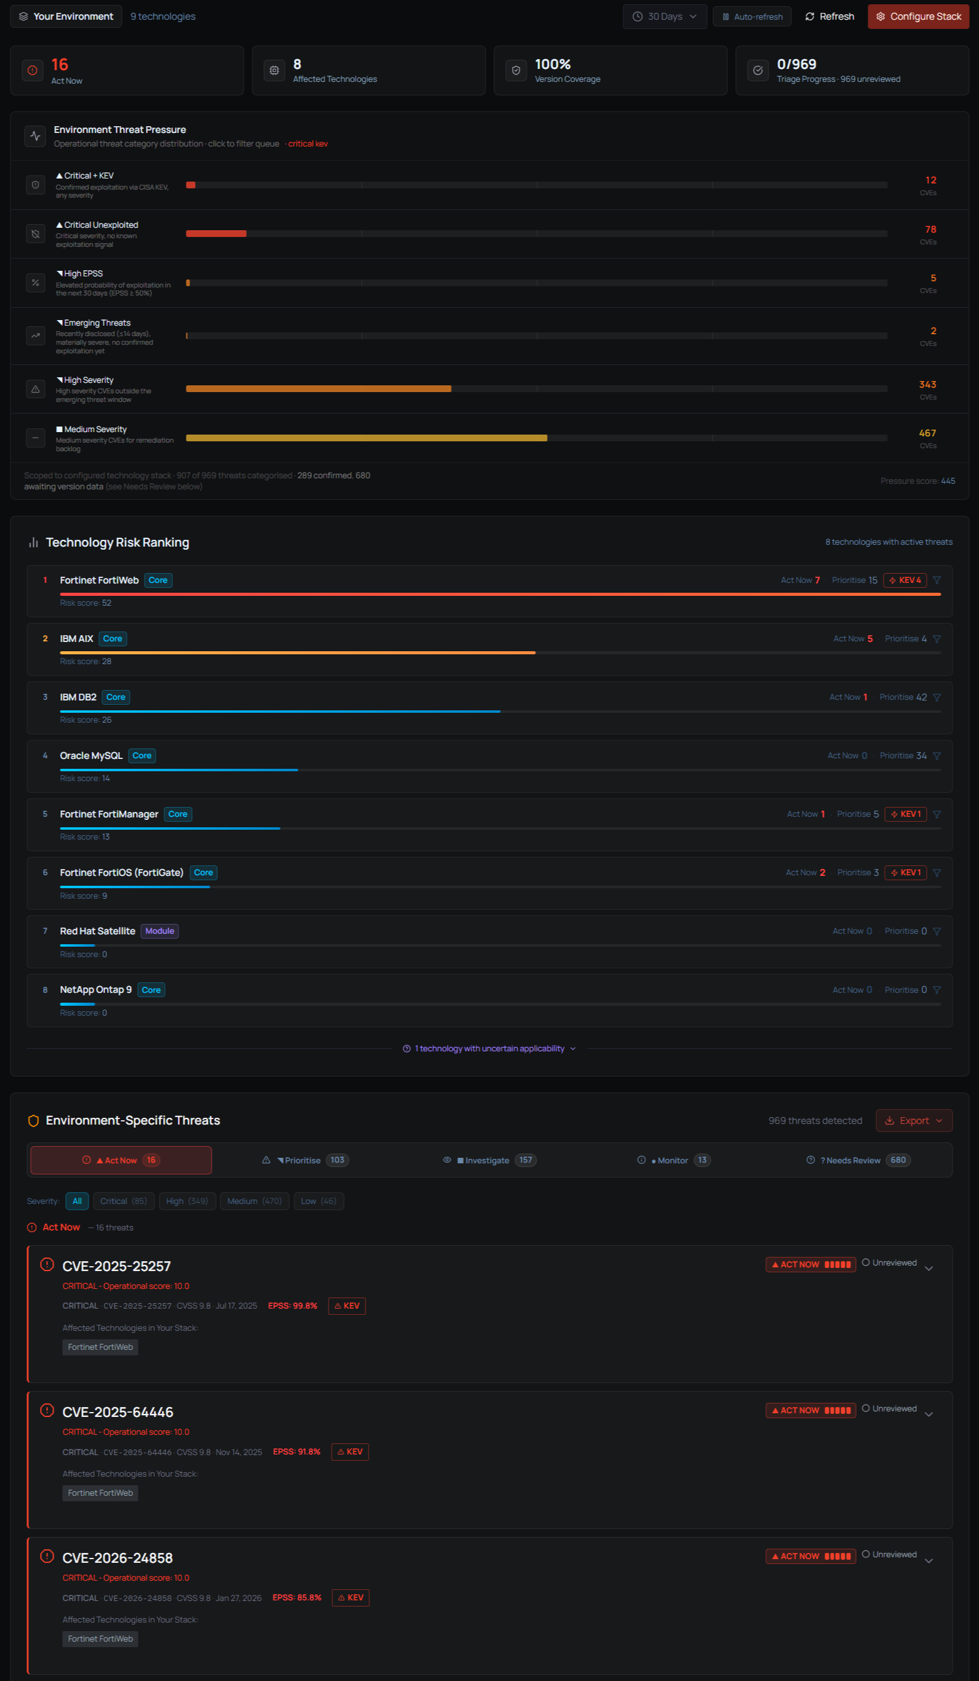Click the High Severity warning triangle icon
Screen dimensions: 979x1681
click(35, 389)
